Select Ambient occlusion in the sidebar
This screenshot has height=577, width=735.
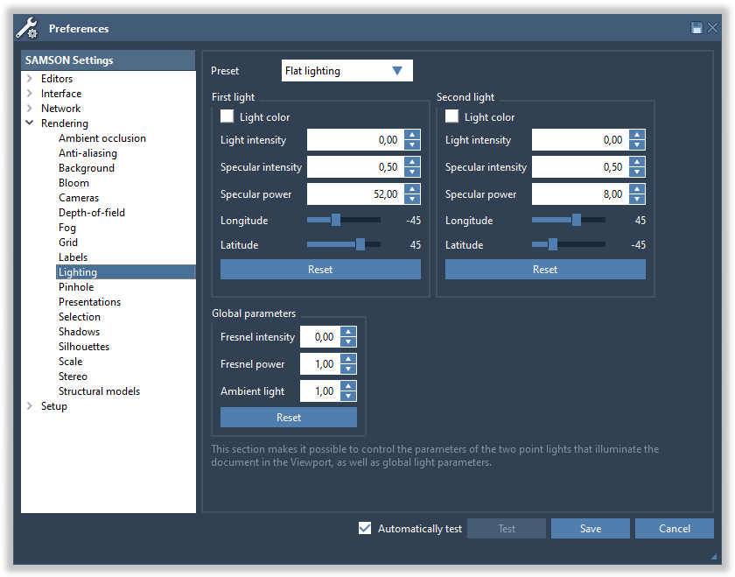[102, 137]
